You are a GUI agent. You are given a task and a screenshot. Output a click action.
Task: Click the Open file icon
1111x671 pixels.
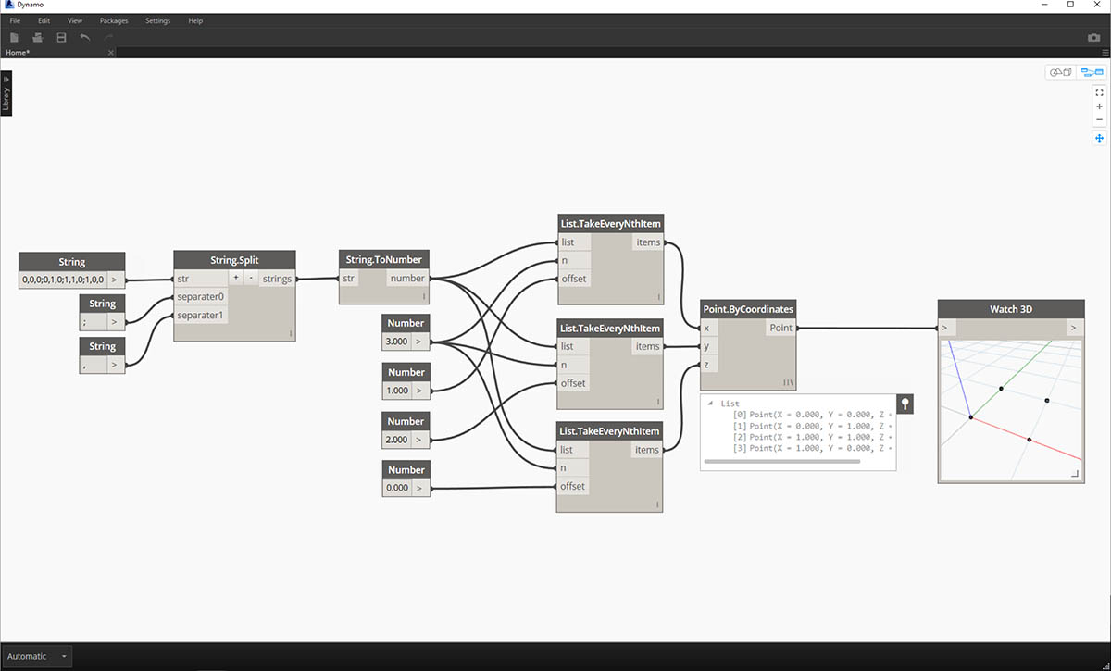[x=38, y=37]
